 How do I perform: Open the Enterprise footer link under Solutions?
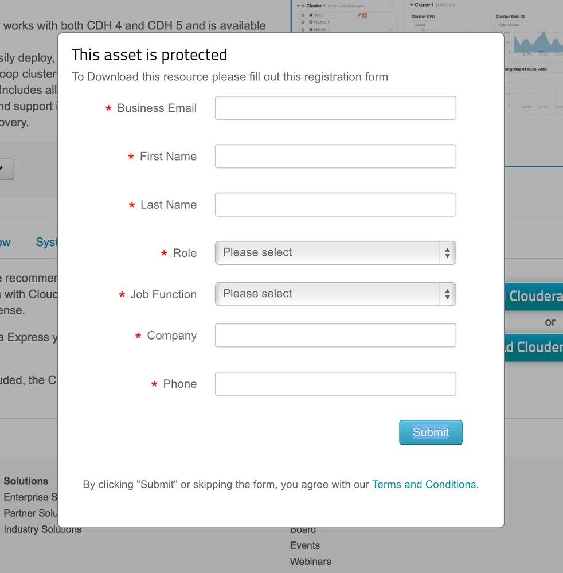click(x=30, y=497)
